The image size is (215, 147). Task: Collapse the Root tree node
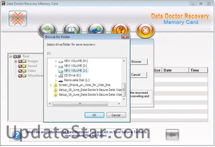coord(11,57)
